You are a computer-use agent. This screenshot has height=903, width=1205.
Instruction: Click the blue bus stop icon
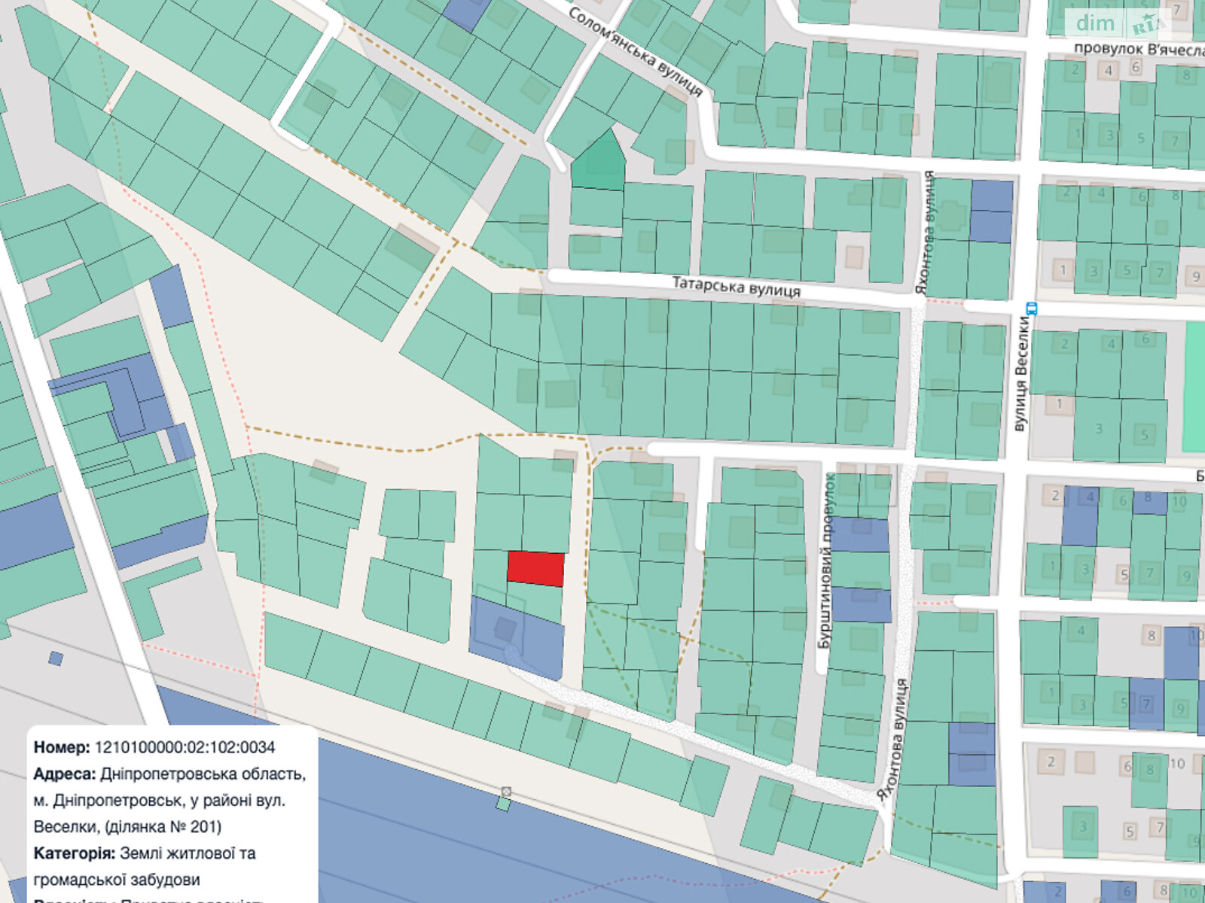[x=1031, y=309]
